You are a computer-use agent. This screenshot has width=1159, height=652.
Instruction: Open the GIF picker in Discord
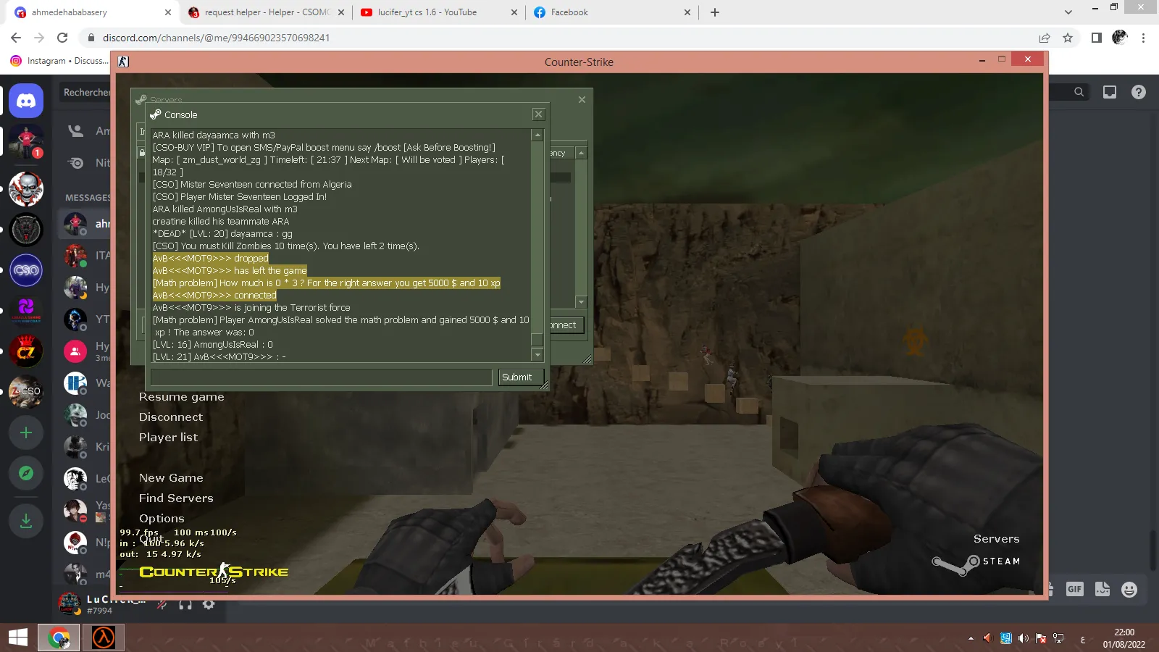(1075, 589)
